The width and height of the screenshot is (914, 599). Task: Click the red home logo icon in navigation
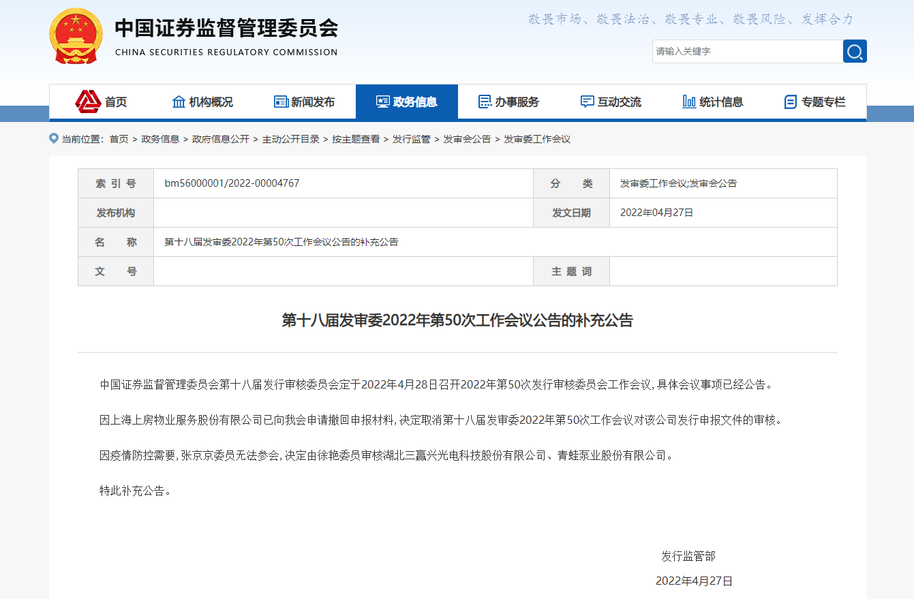pos(88,102)
